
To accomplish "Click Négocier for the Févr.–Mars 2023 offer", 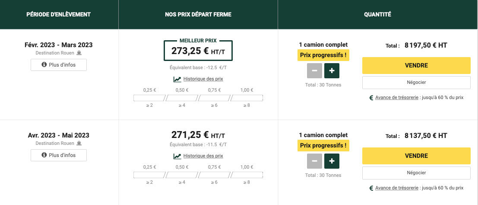I will coord(416,82).
